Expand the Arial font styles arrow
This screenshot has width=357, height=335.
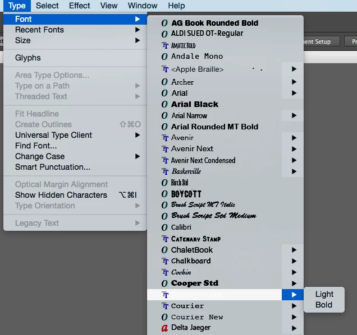click(294, 93)
